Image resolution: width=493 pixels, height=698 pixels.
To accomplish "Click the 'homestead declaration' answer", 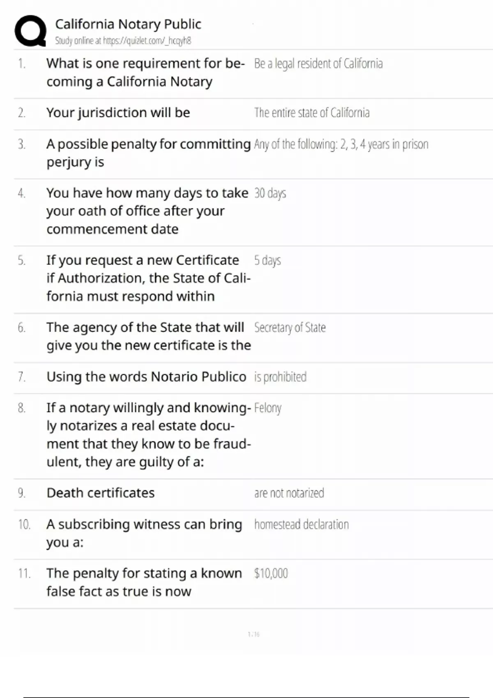I will click(301, 524).
